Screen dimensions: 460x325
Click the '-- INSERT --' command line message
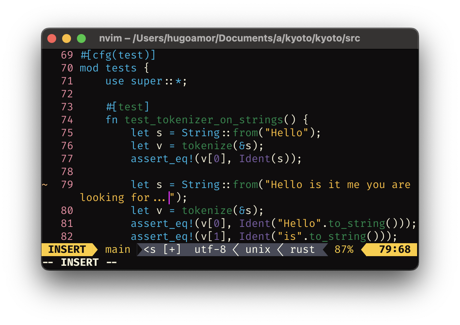[x=80, y=262]
